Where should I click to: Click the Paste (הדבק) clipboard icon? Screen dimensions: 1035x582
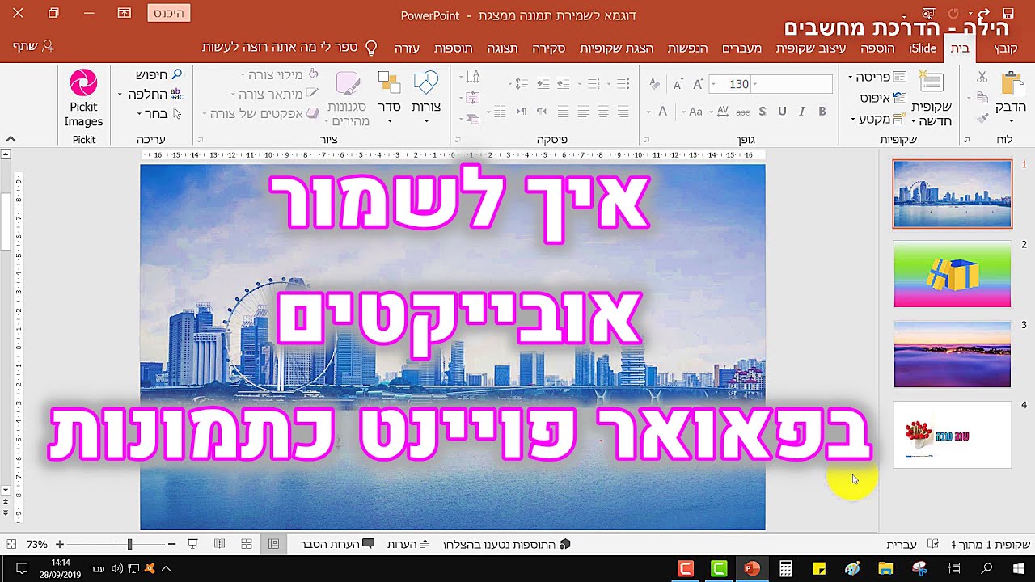(x=1011, y=84)
